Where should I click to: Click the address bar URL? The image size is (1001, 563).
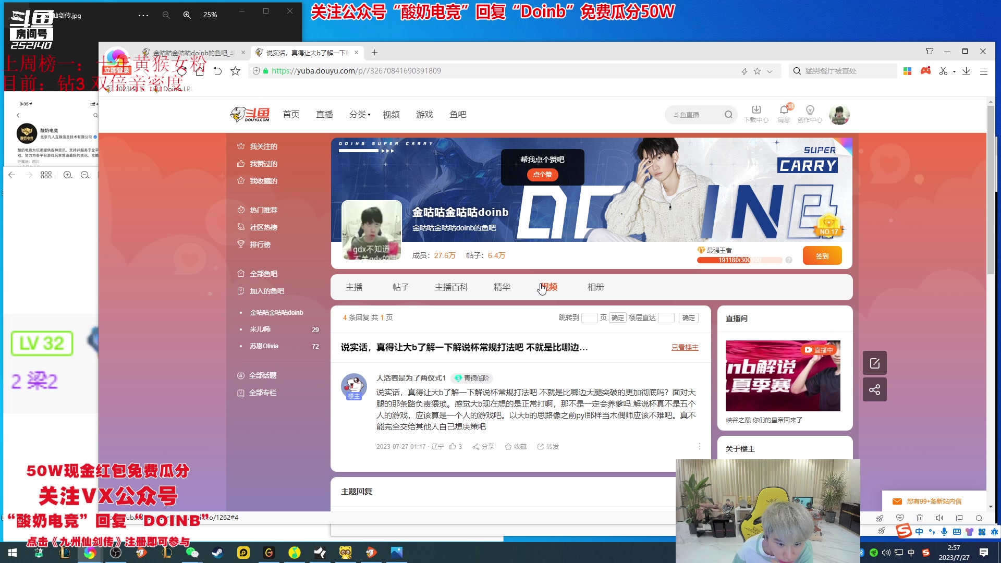coord(356,71)
